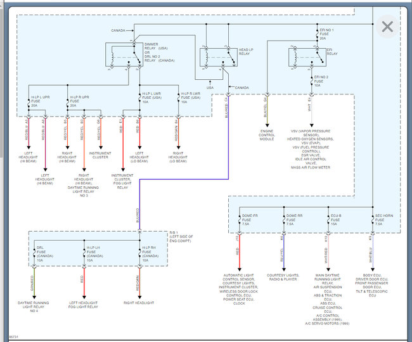This screenshot has width=412, height=342.
Task: Click the 'AUTOMATIC LIGHT CONTROL SENSOR' destination text
Action: pyautogui.click(x=238, y=277)
